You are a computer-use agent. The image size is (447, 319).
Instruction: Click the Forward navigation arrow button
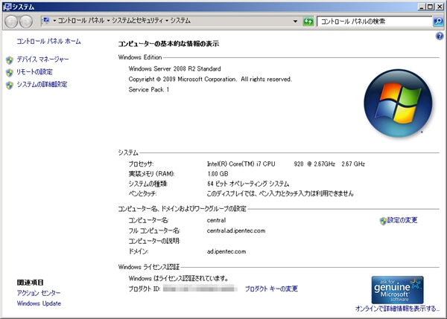pyautogui.click(x=26, y=22)
